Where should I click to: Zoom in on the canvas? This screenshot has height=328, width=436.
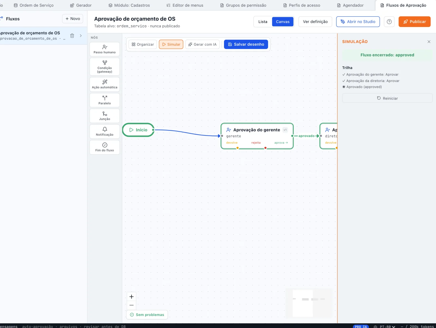click(x=132, y=297)
